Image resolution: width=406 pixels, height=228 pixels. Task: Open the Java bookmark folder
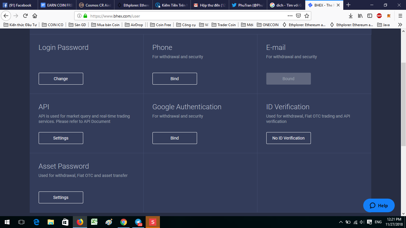[383, 25]
